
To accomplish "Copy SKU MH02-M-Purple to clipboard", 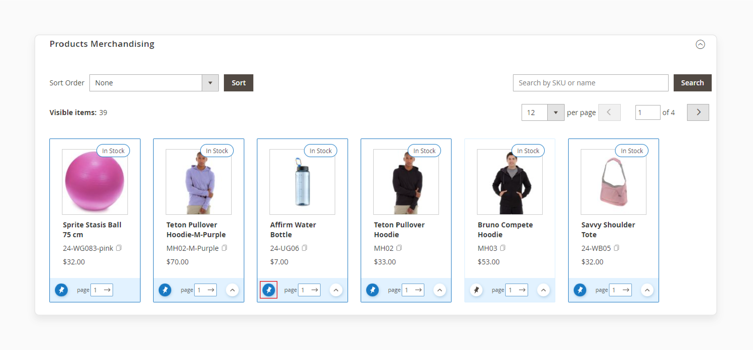I will [x=224, y=248].
